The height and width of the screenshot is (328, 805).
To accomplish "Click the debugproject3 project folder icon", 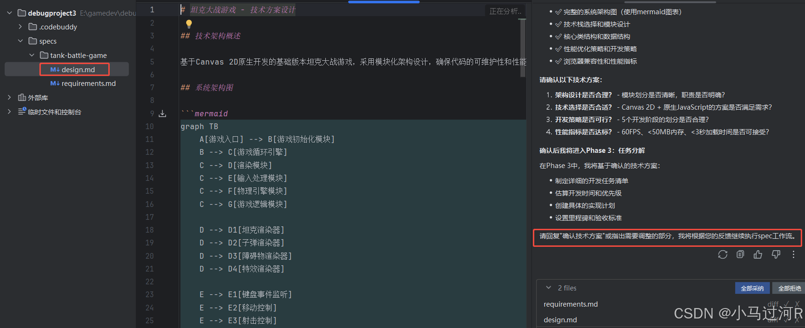I will click(21, 13).
